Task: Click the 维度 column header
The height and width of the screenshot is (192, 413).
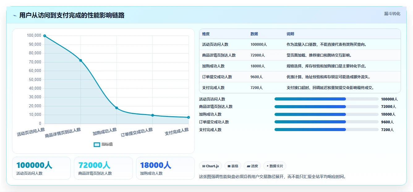Action: click(206, 34)
